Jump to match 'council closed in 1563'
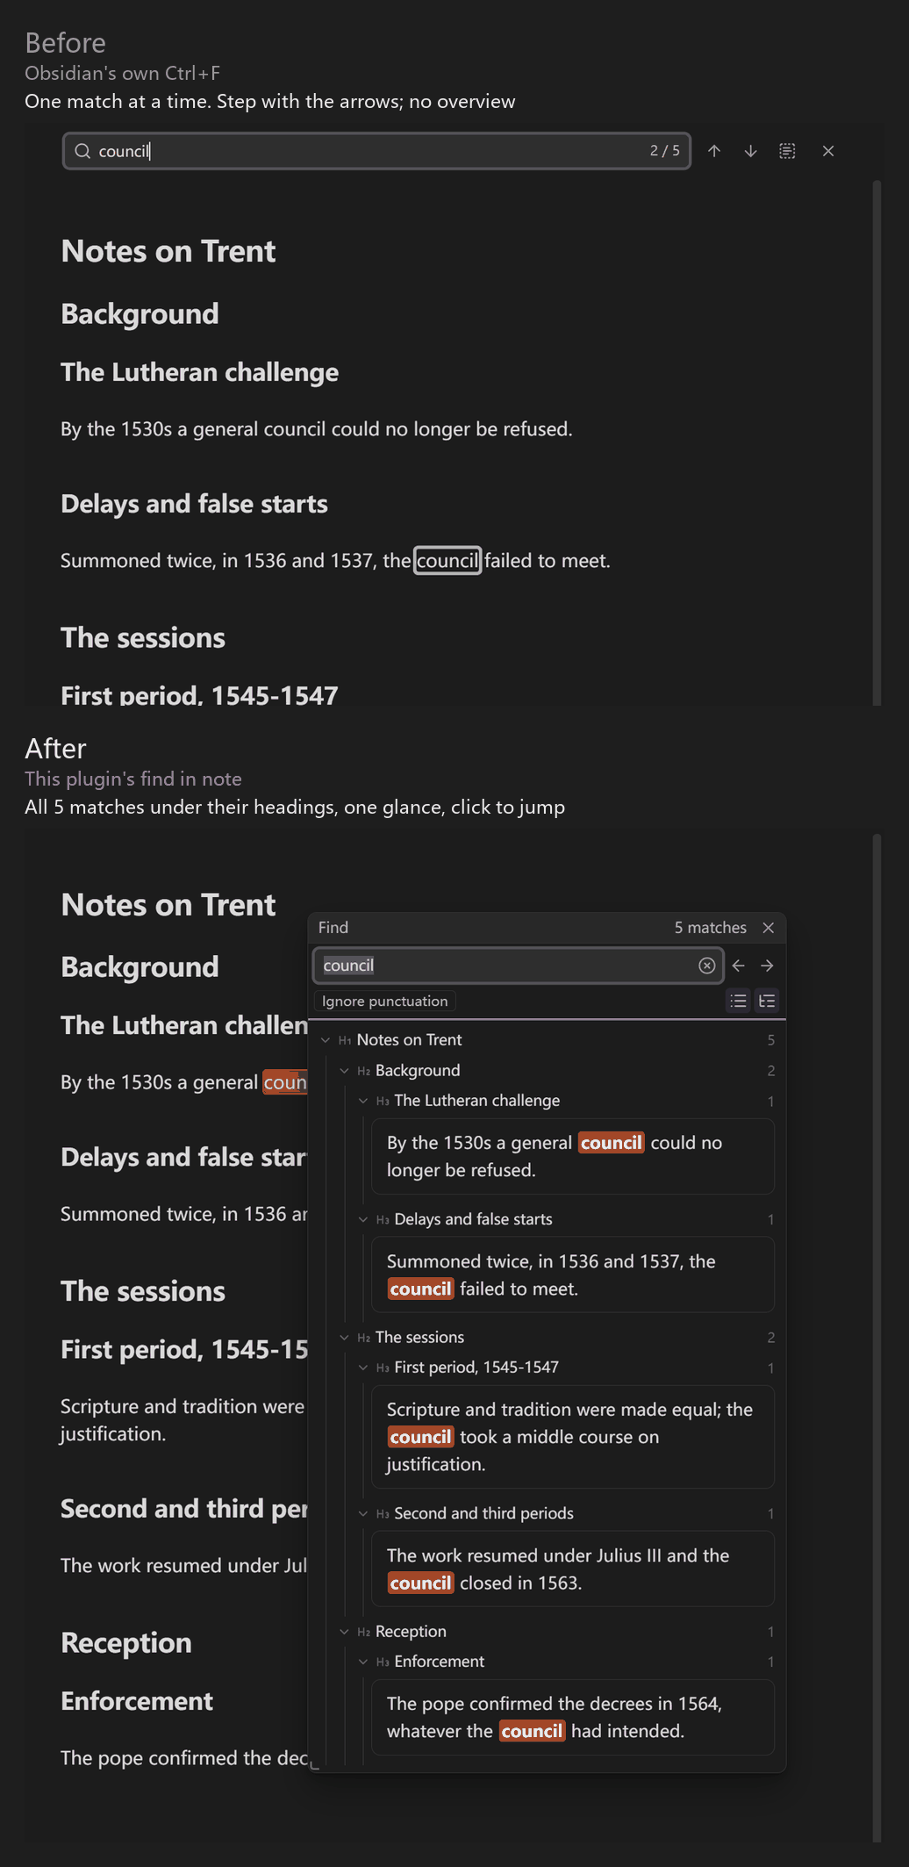909x1867 pixels. point(573,1569)
